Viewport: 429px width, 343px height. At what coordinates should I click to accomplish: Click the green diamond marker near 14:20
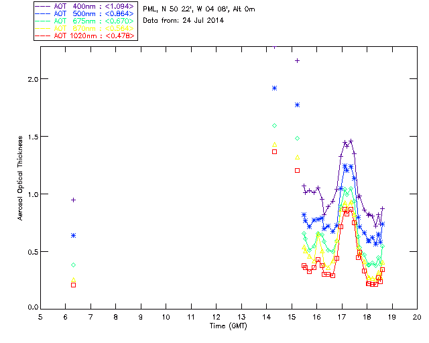[x=274, y=126]
